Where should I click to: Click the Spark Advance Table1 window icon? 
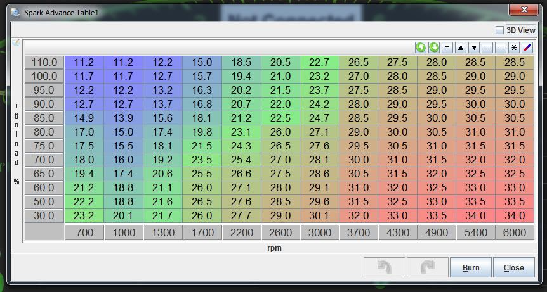15,12
